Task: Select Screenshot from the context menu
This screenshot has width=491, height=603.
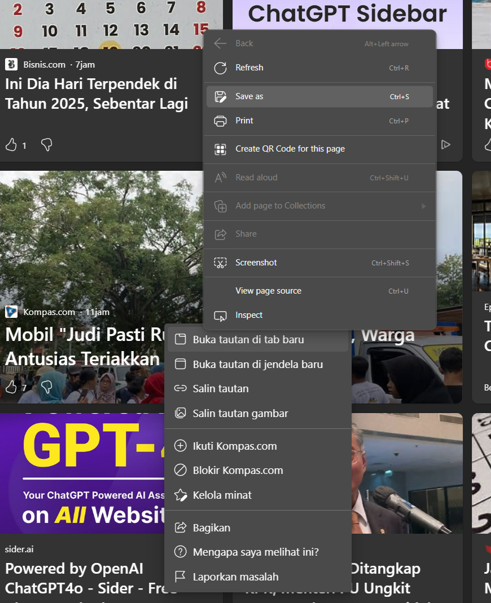Action: (319, 263)
